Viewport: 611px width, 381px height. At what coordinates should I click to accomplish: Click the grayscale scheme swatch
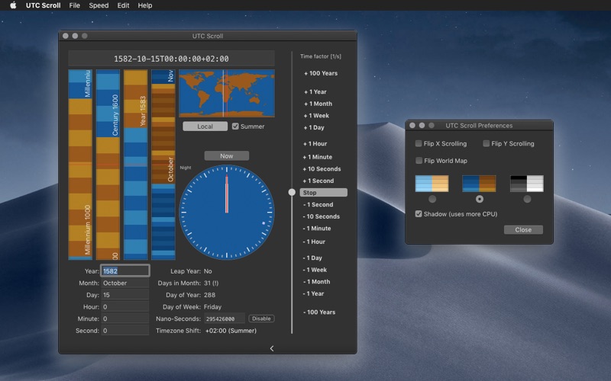[527, 184]
